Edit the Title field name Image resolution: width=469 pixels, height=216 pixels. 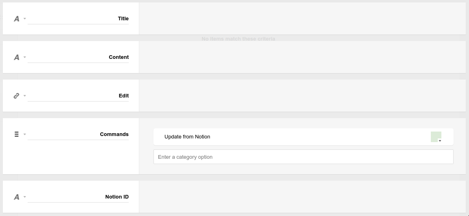tap(78, 19)
